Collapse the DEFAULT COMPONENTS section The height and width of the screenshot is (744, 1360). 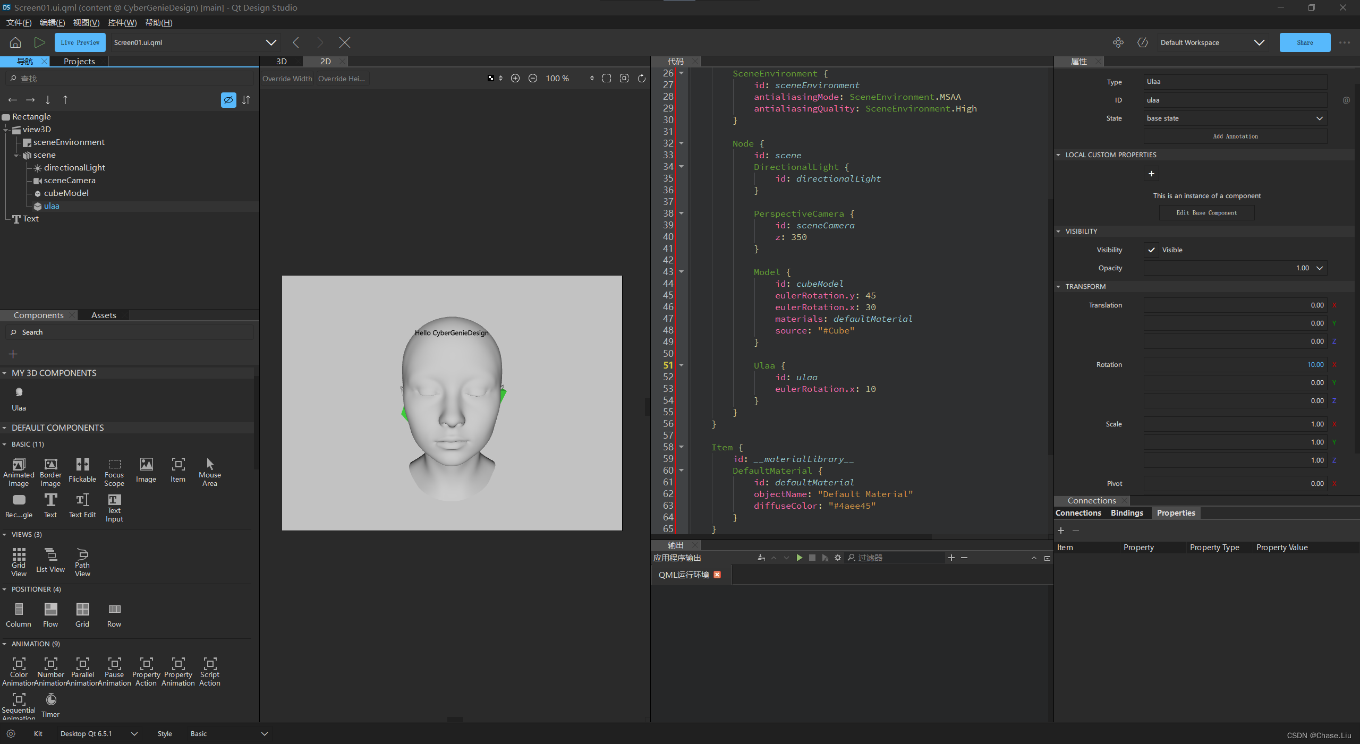(5, 427)
